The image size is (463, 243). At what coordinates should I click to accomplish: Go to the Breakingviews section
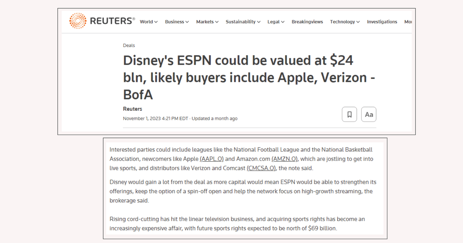coord(307,22)
